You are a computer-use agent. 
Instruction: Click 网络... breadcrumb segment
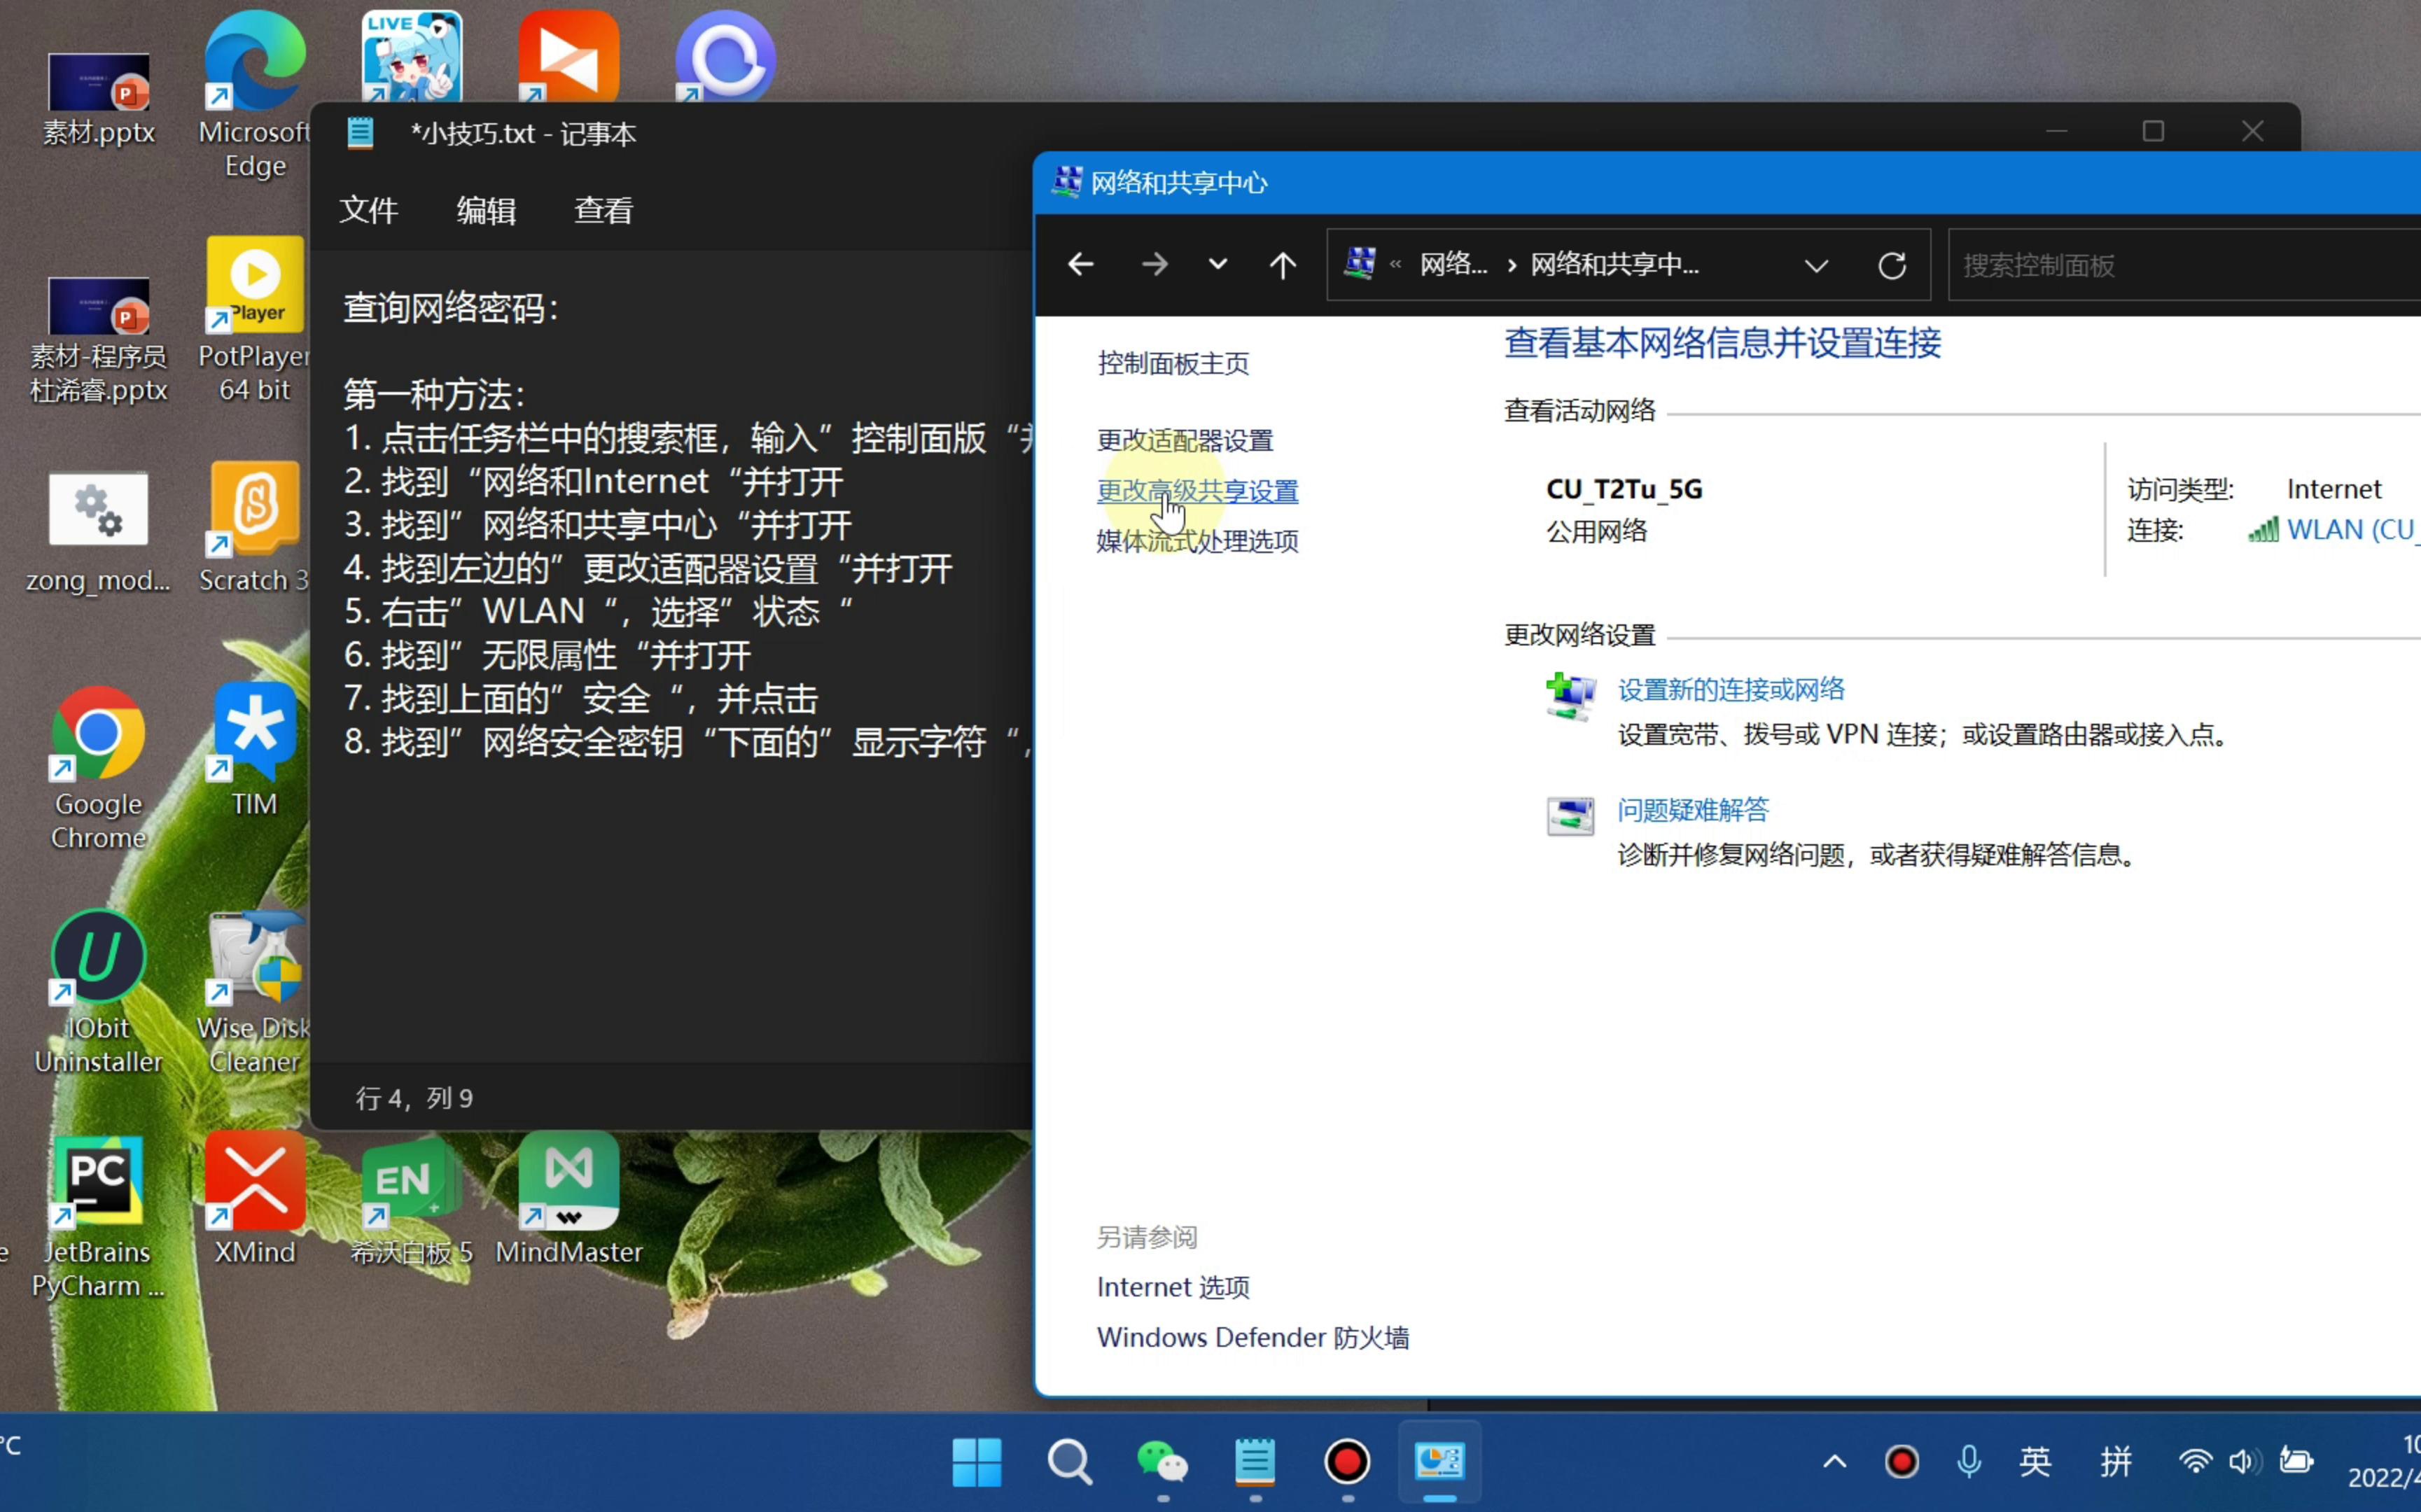1453,265
